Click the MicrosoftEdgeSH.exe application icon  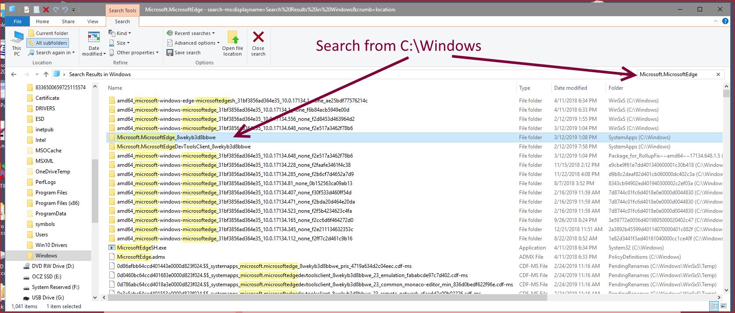point(112,248)
